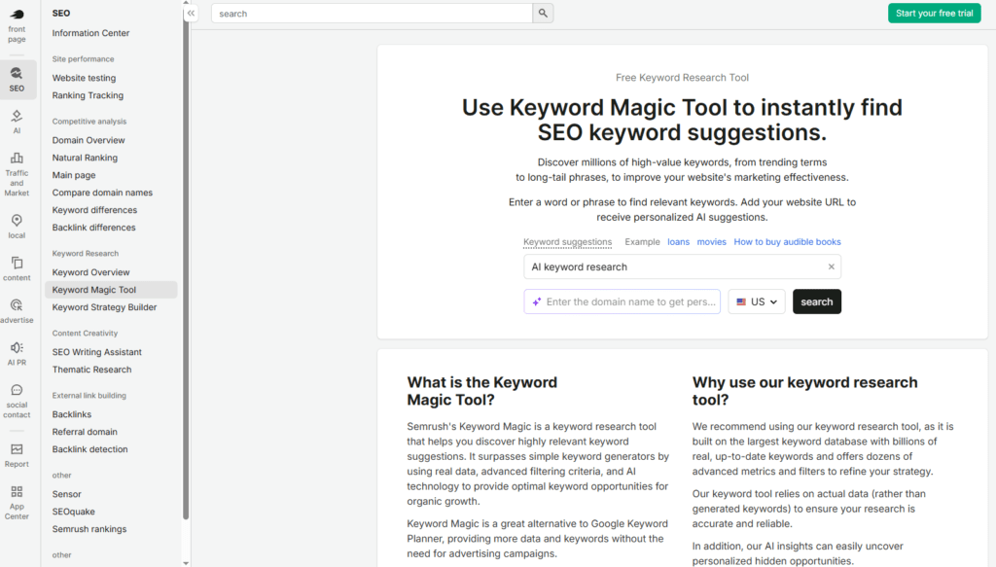This screenshot has width=996, height=567.
Task: Open Ranking Tracking menu item
Action: click(88, 95)
